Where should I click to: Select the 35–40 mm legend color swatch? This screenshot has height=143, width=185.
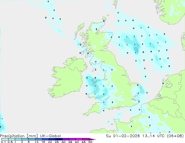pos(72,139)
